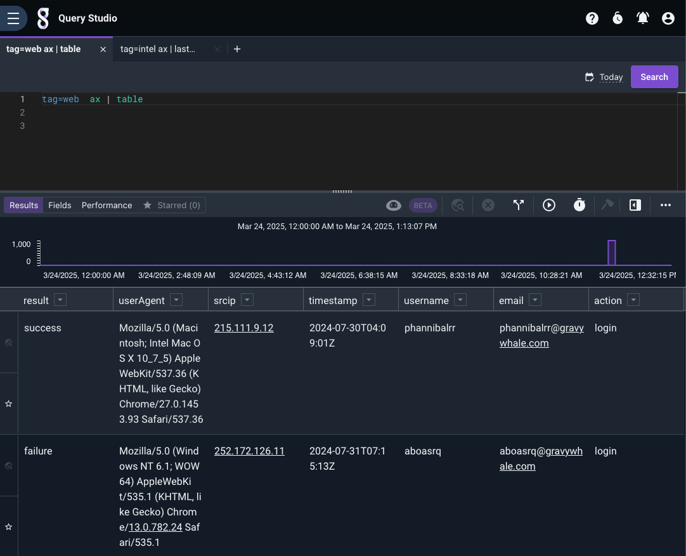Image resolution: width=686 pixels, height=556 pixels.
Task: Star the success row entry
Action: point(9,404)
